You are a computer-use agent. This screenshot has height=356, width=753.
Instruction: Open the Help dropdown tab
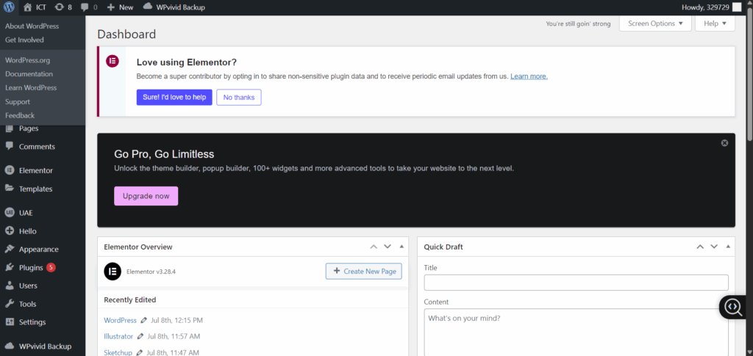[715, 23]
